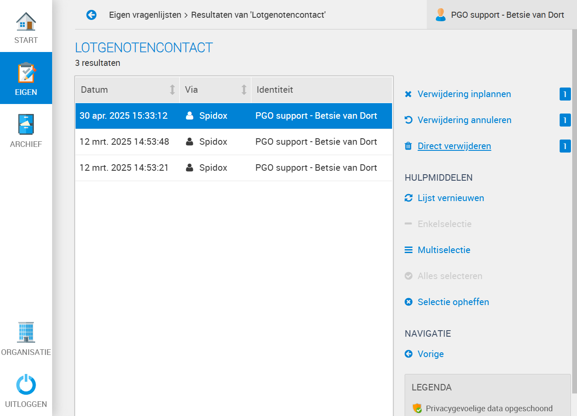This screenshot has width=577, height=416.
Task: Click the person icon in the 14:53:21 row
Action: tap(190, 168)
